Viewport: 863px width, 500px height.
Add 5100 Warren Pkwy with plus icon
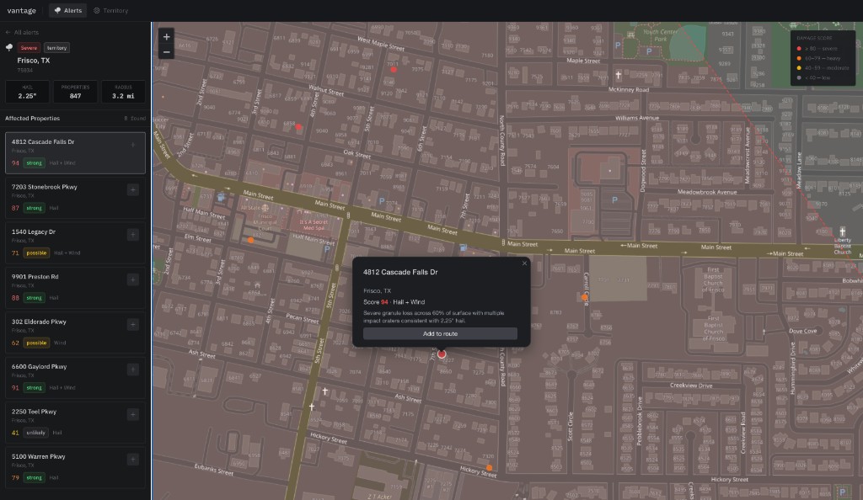pos(132,460)
